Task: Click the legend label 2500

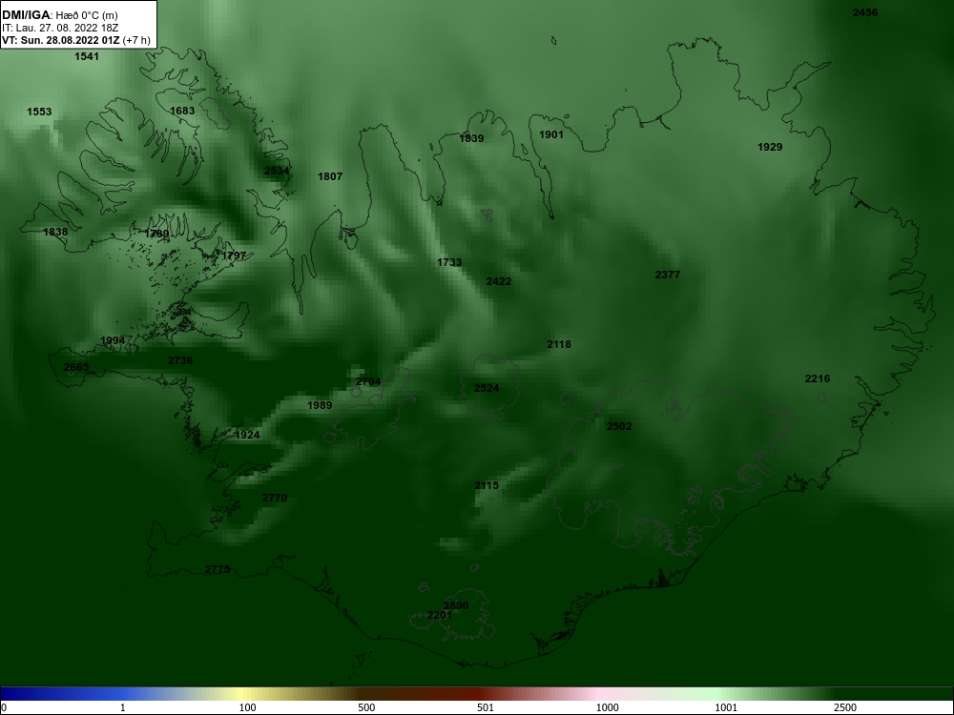Action: coord(845,707)
